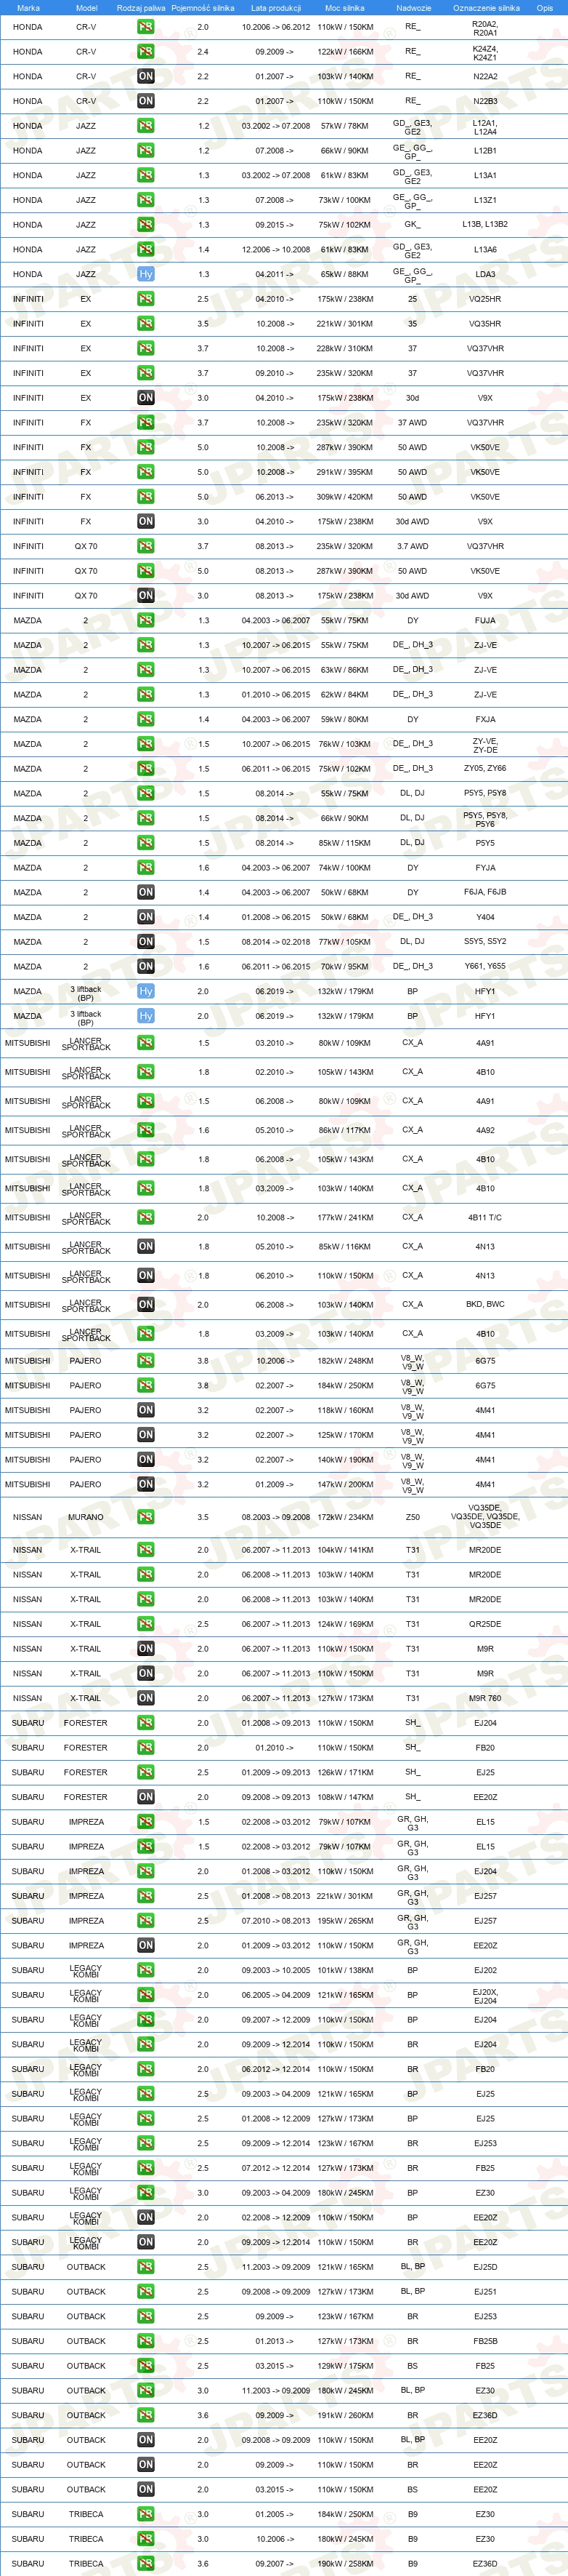
Task: Click petrol icon in Impreza 221kW / 301KM row
Action: point(146,1896)
